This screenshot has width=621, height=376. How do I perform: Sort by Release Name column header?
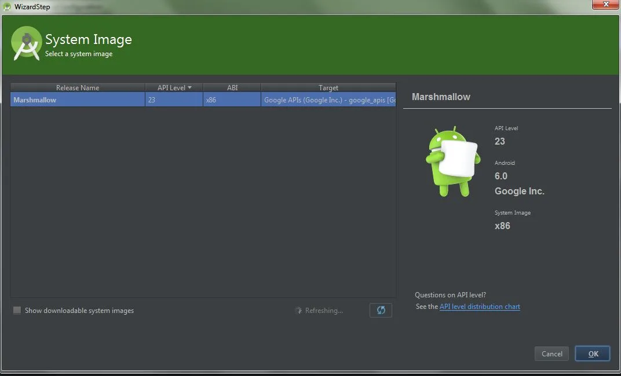pyautogui.click(x=78, y=87)
